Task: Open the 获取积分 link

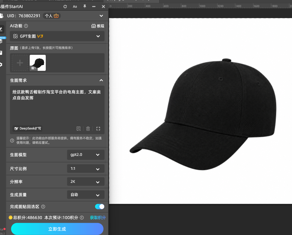Action: point(98,218)
